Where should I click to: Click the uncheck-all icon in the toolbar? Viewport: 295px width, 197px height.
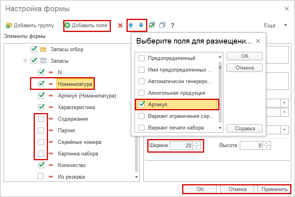[x=162, y=26]
